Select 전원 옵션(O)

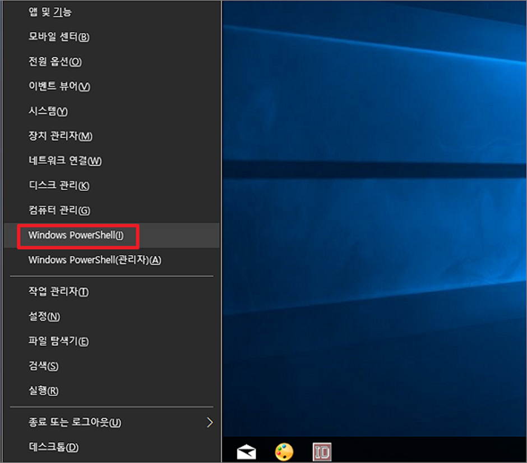pyautogui.click(x=111, y=62)
